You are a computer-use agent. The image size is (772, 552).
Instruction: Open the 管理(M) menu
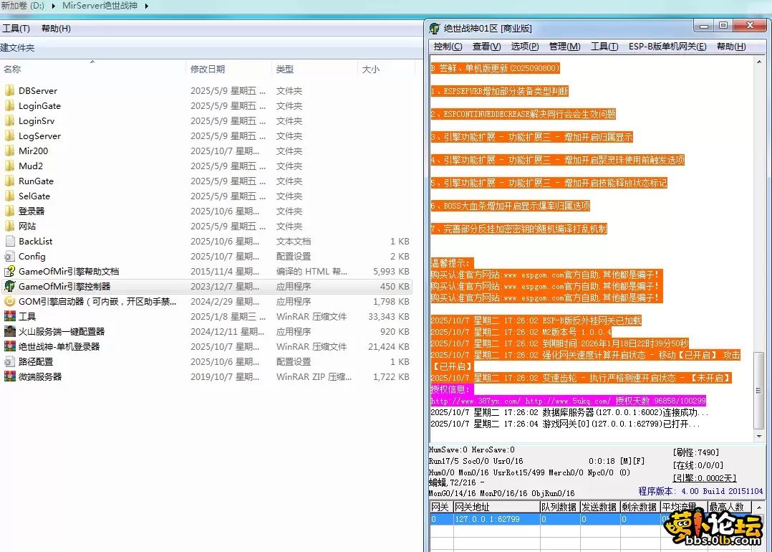pyautogui.click(x=564, y=47)
